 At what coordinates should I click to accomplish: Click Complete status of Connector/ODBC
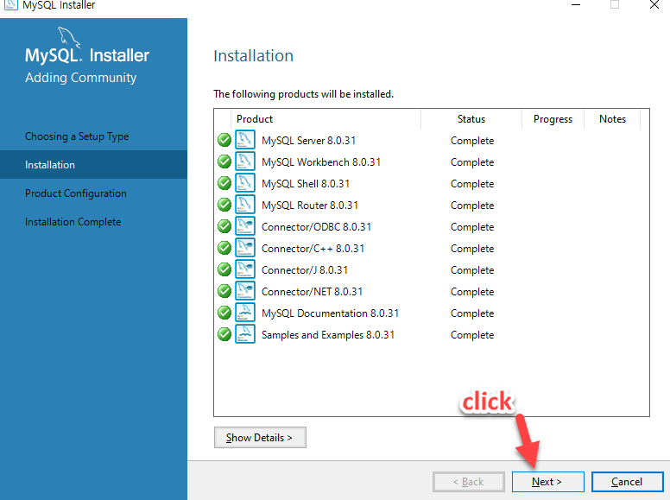click(472, 227)
